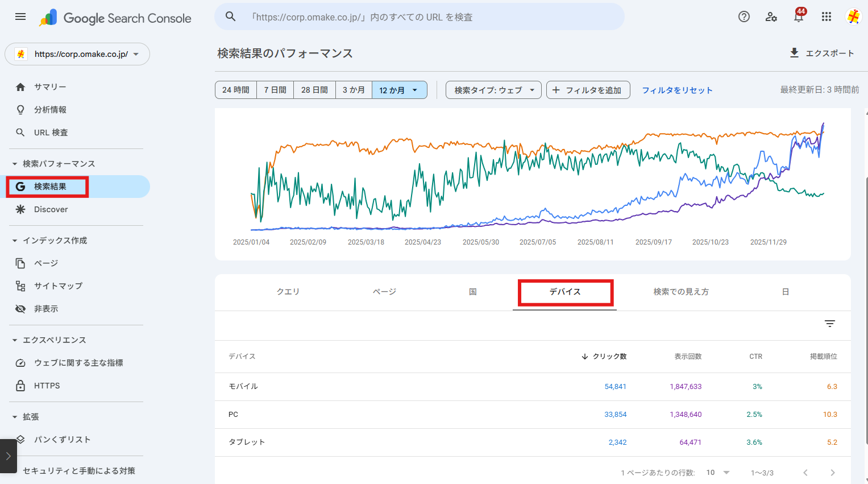Collapse the インデックス作成 section

click(x=15, y=241)
